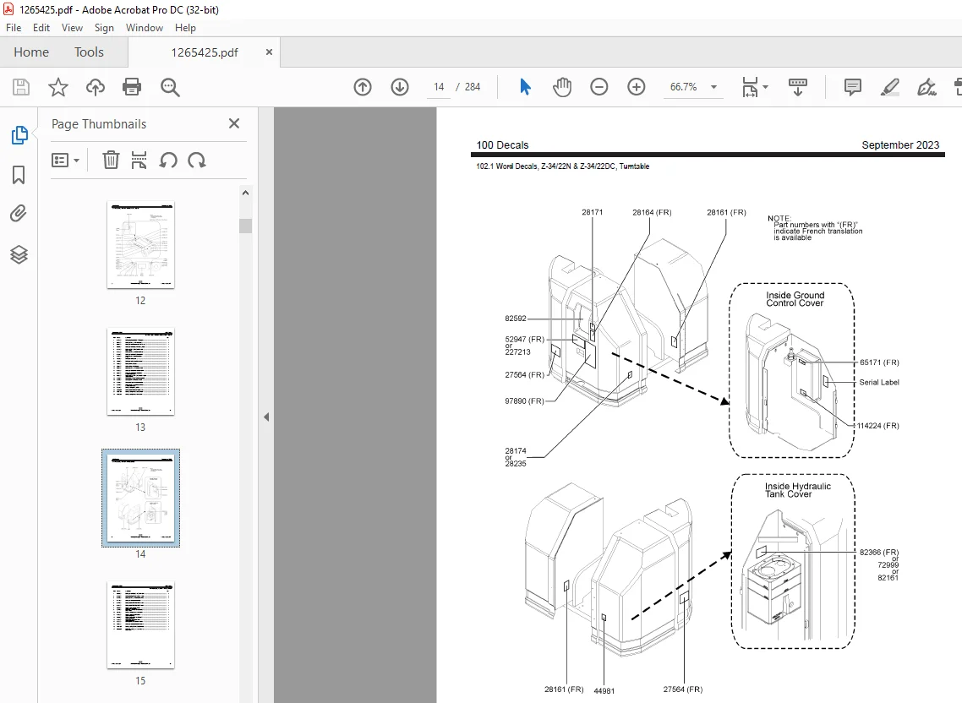Close the Page Thumbnails panel

(x=234, y=123)
